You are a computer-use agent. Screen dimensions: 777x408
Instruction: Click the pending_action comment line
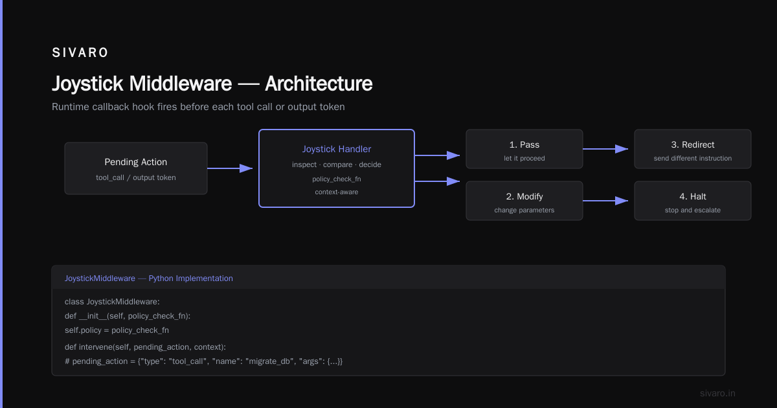coord(204,361)
